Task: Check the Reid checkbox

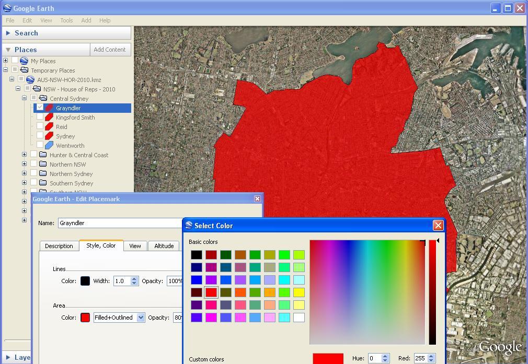Action: (40, 126)
